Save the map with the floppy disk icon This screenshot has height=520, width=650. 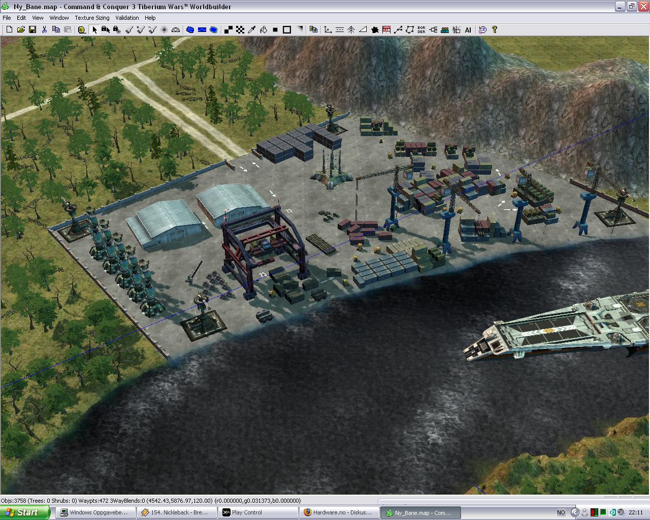(32, 30)
